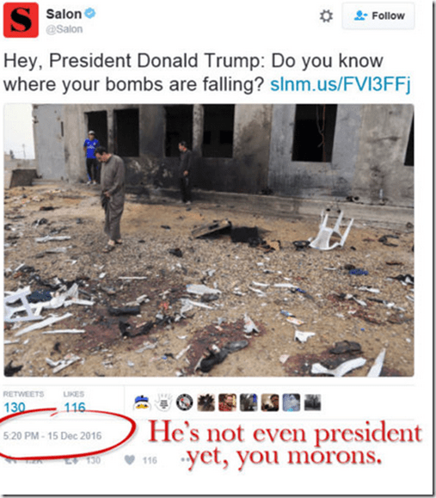
Task: Follow the Salon account
Action: (378, 15)
